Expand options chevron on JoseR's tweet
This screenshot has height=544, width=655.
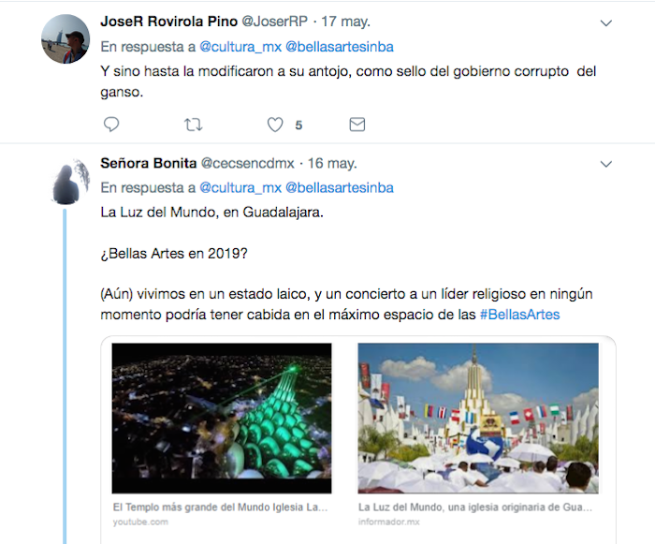coord(605,23)
